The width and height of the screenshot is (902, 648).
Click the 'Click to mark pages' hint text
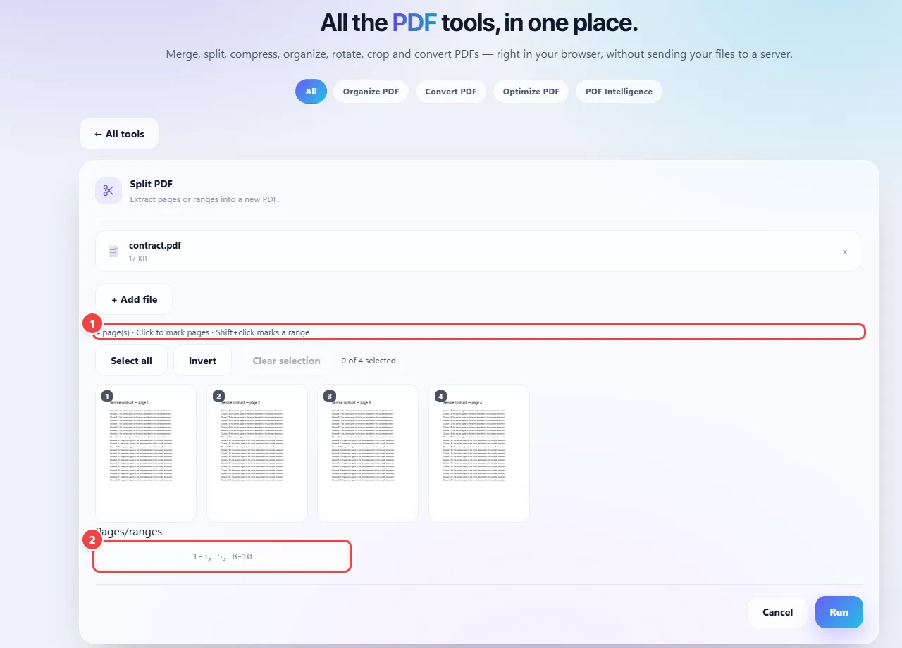173,332
